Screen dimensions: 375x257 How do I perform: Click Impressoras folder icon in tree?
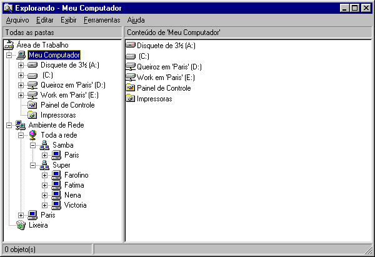pos(32,115)
